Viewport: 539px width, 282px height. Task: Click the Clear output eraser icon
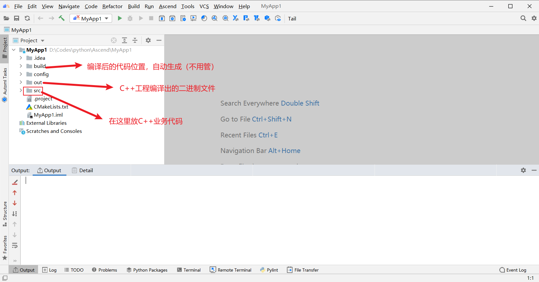click(x=15, y=182)
